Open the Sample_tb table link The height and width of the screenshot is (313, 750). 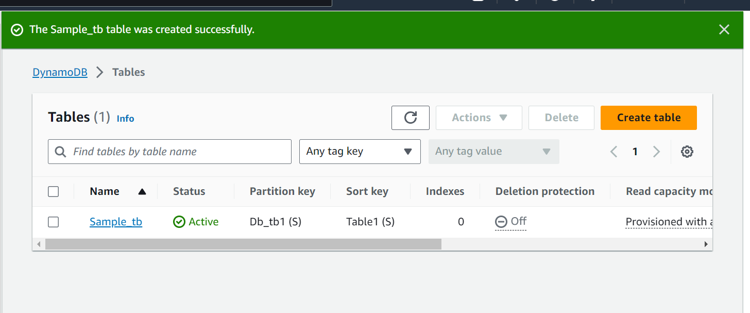click(x=116, y=222)
